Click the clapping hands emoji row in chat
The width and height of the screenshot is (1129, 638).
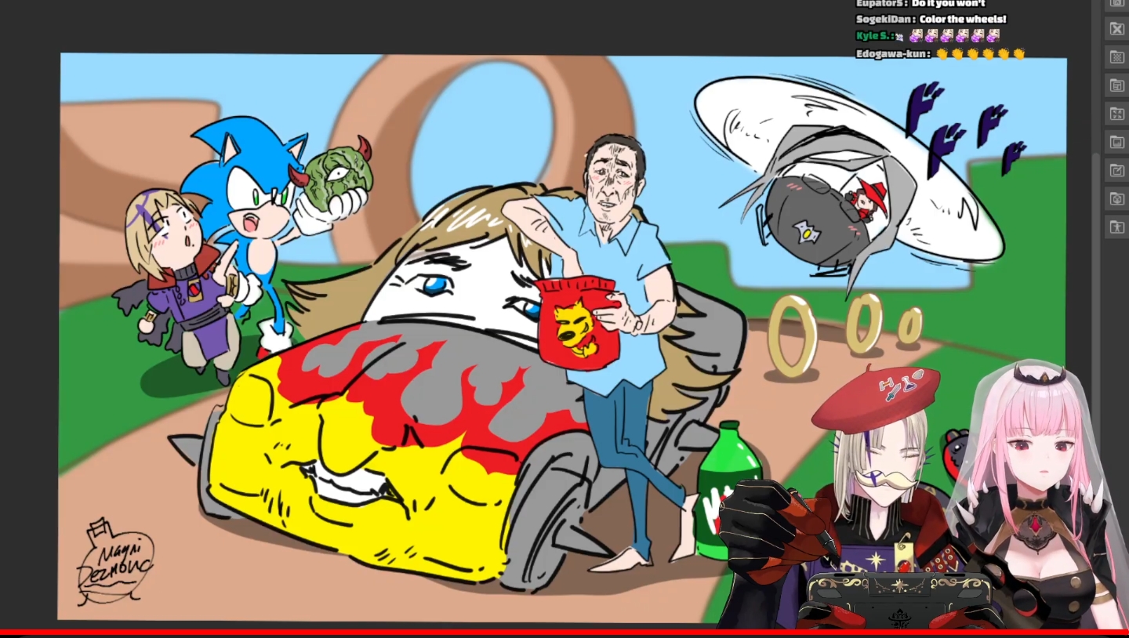click(x=981, y=54)
